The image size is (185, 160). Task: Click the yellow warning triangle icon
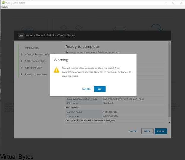(x=56, y=70)
